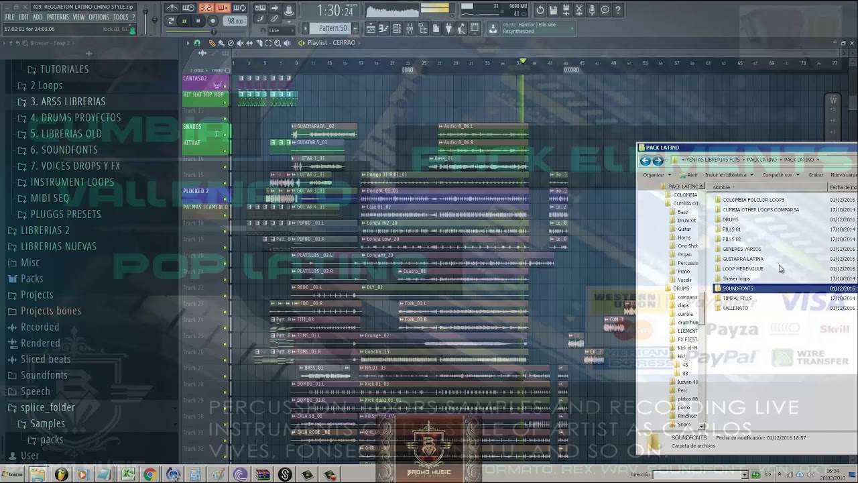858x483 pixels.
Task: Open the Line snap dropdown
Action: pos(282,30)
